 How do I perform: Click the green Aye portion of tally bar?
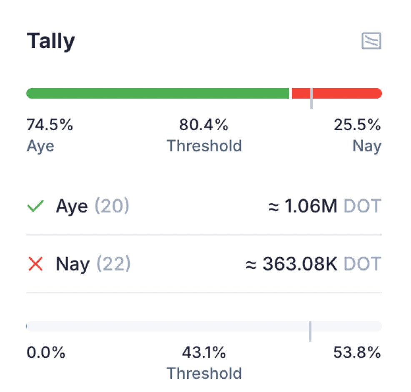tap(158, 93)
